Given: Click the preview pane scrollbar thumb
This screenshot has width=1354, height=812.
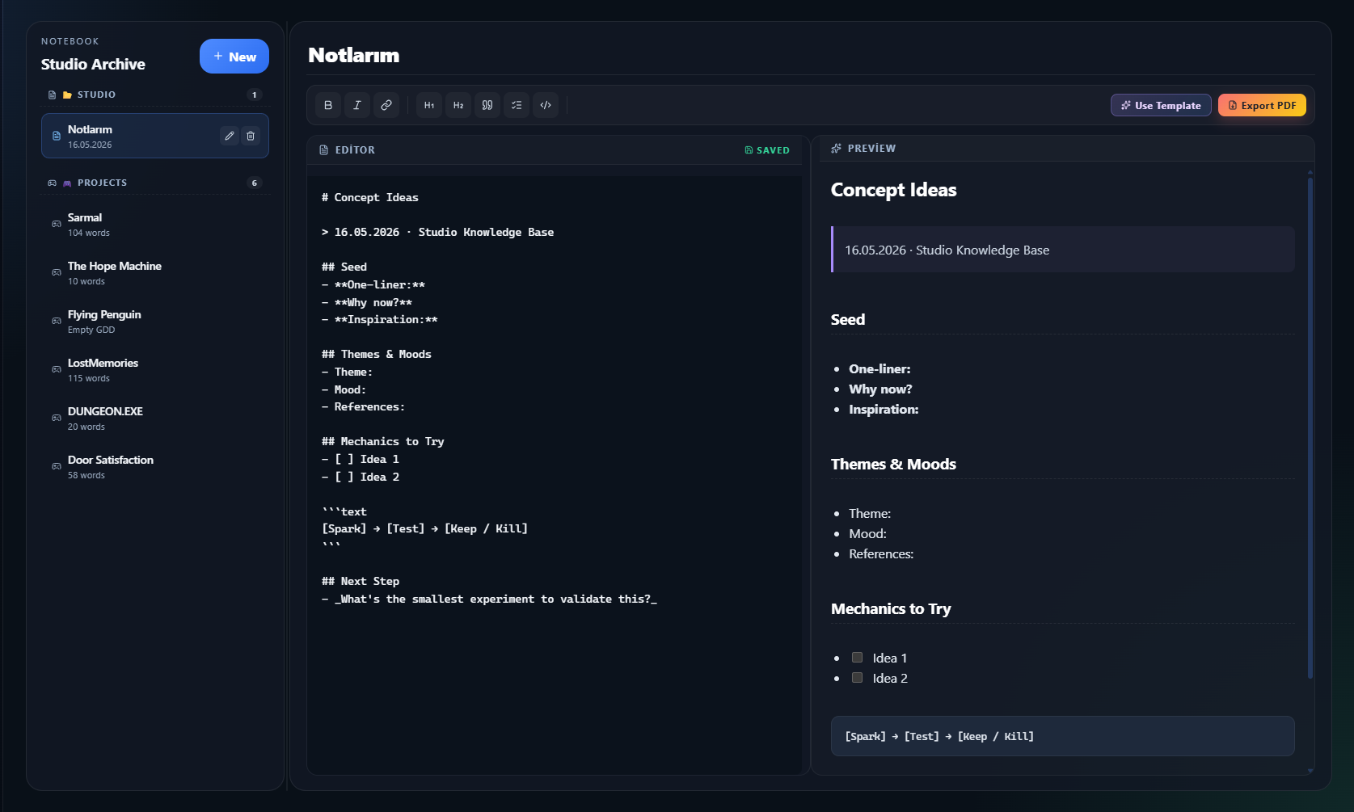Looking at the screenshot, I should pos(1310,427).
